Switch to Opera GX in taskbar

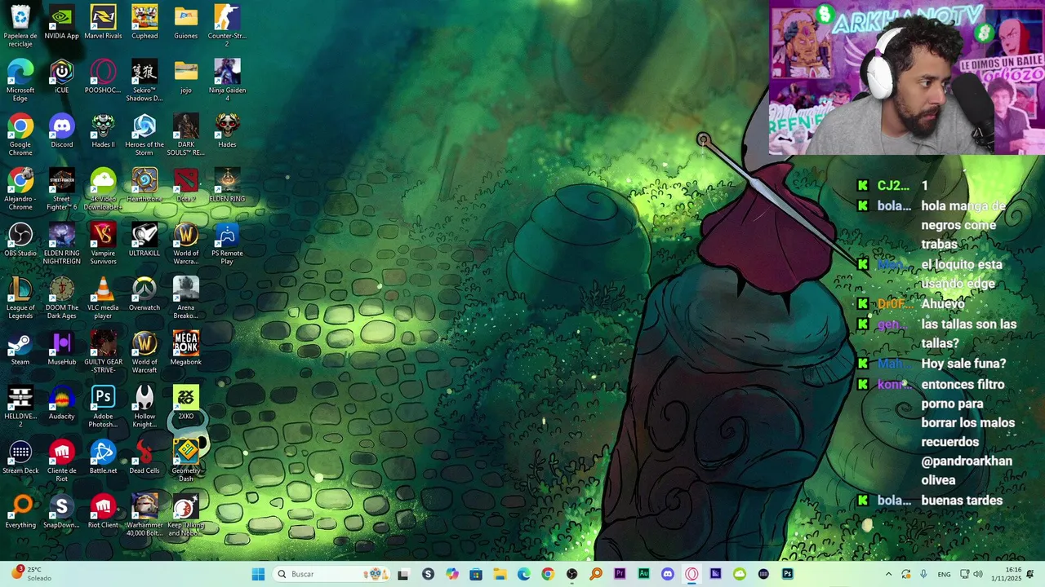click(691, 574)
